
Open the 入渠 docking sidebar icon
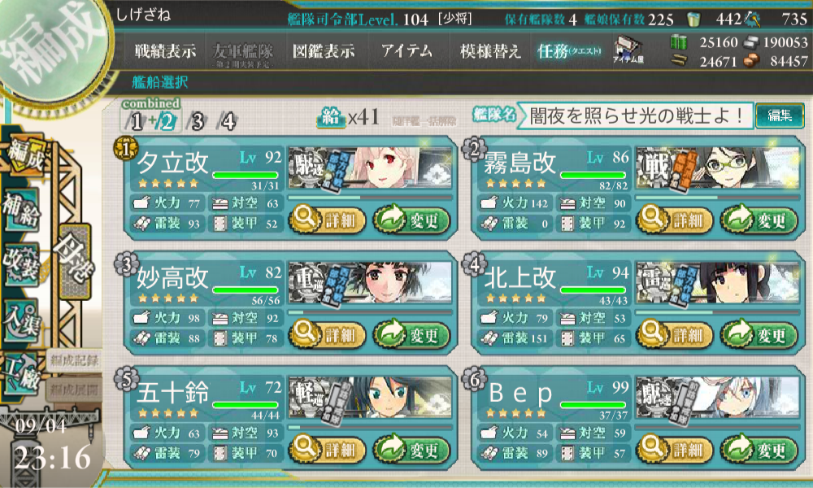[22, 320]
